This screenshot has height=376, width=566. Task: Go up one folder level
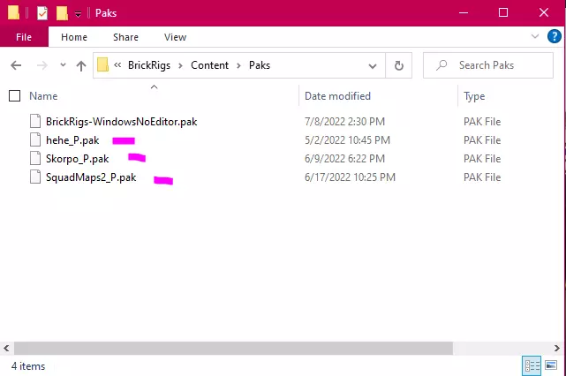coord(81,65)
